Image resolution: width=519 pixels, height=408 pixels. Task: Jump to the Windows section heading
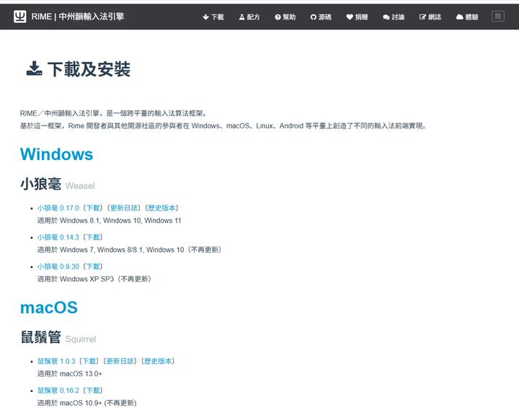pos(57,154)
